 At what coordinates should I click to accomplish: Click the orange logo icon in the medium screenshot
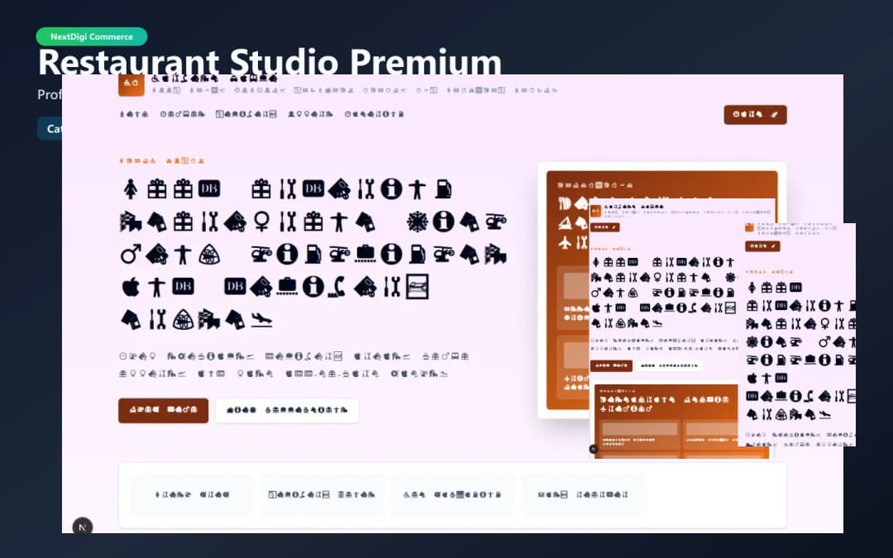pyautogui.click(x=595, y=211)
